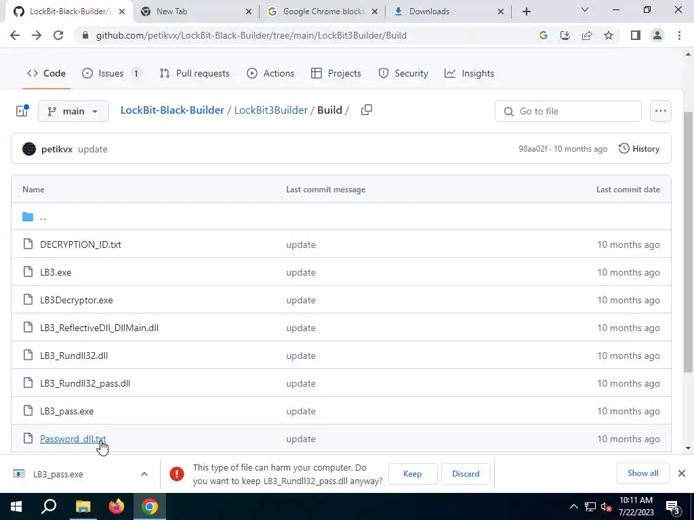Click the site lock icon in address bar
This screenshot has width=694, height=520.
click(85, 35)
